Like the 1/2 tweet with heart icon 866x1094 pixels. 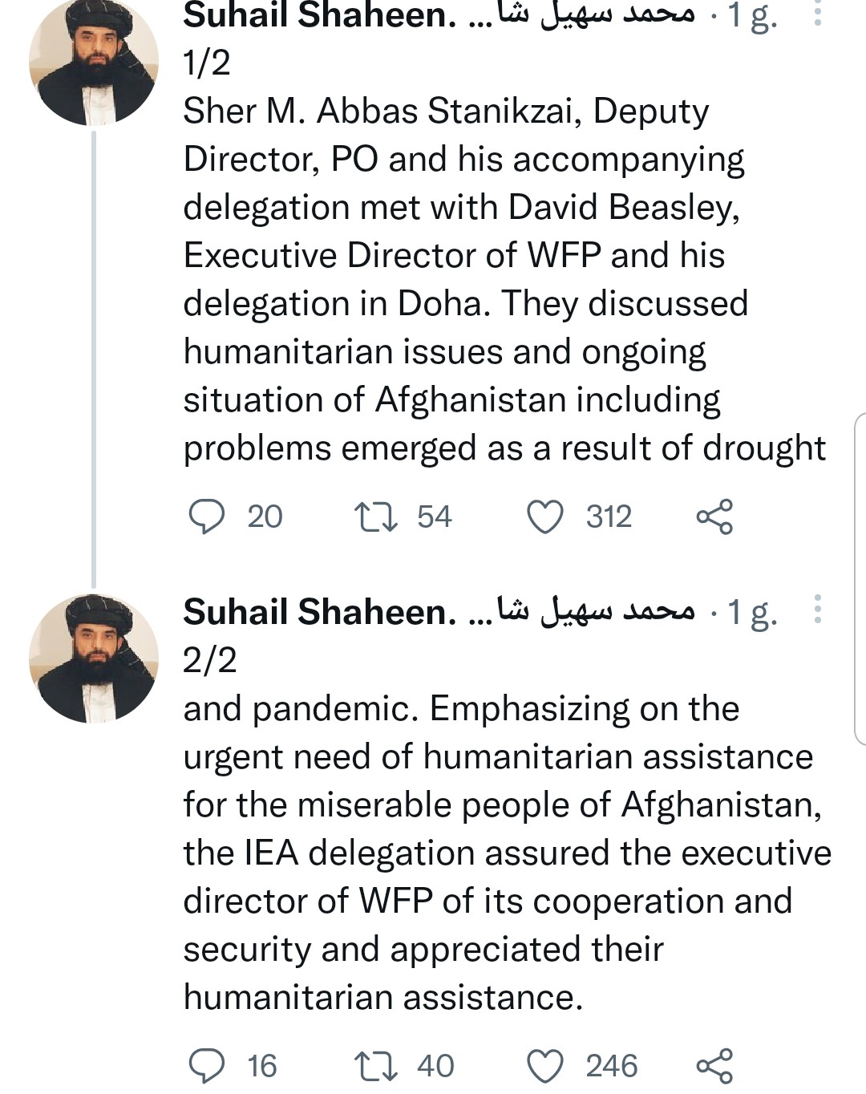pos(545,517)
